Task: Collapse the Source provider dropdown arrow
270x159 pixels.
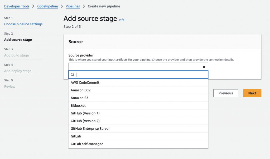Action: click(204, 67)
